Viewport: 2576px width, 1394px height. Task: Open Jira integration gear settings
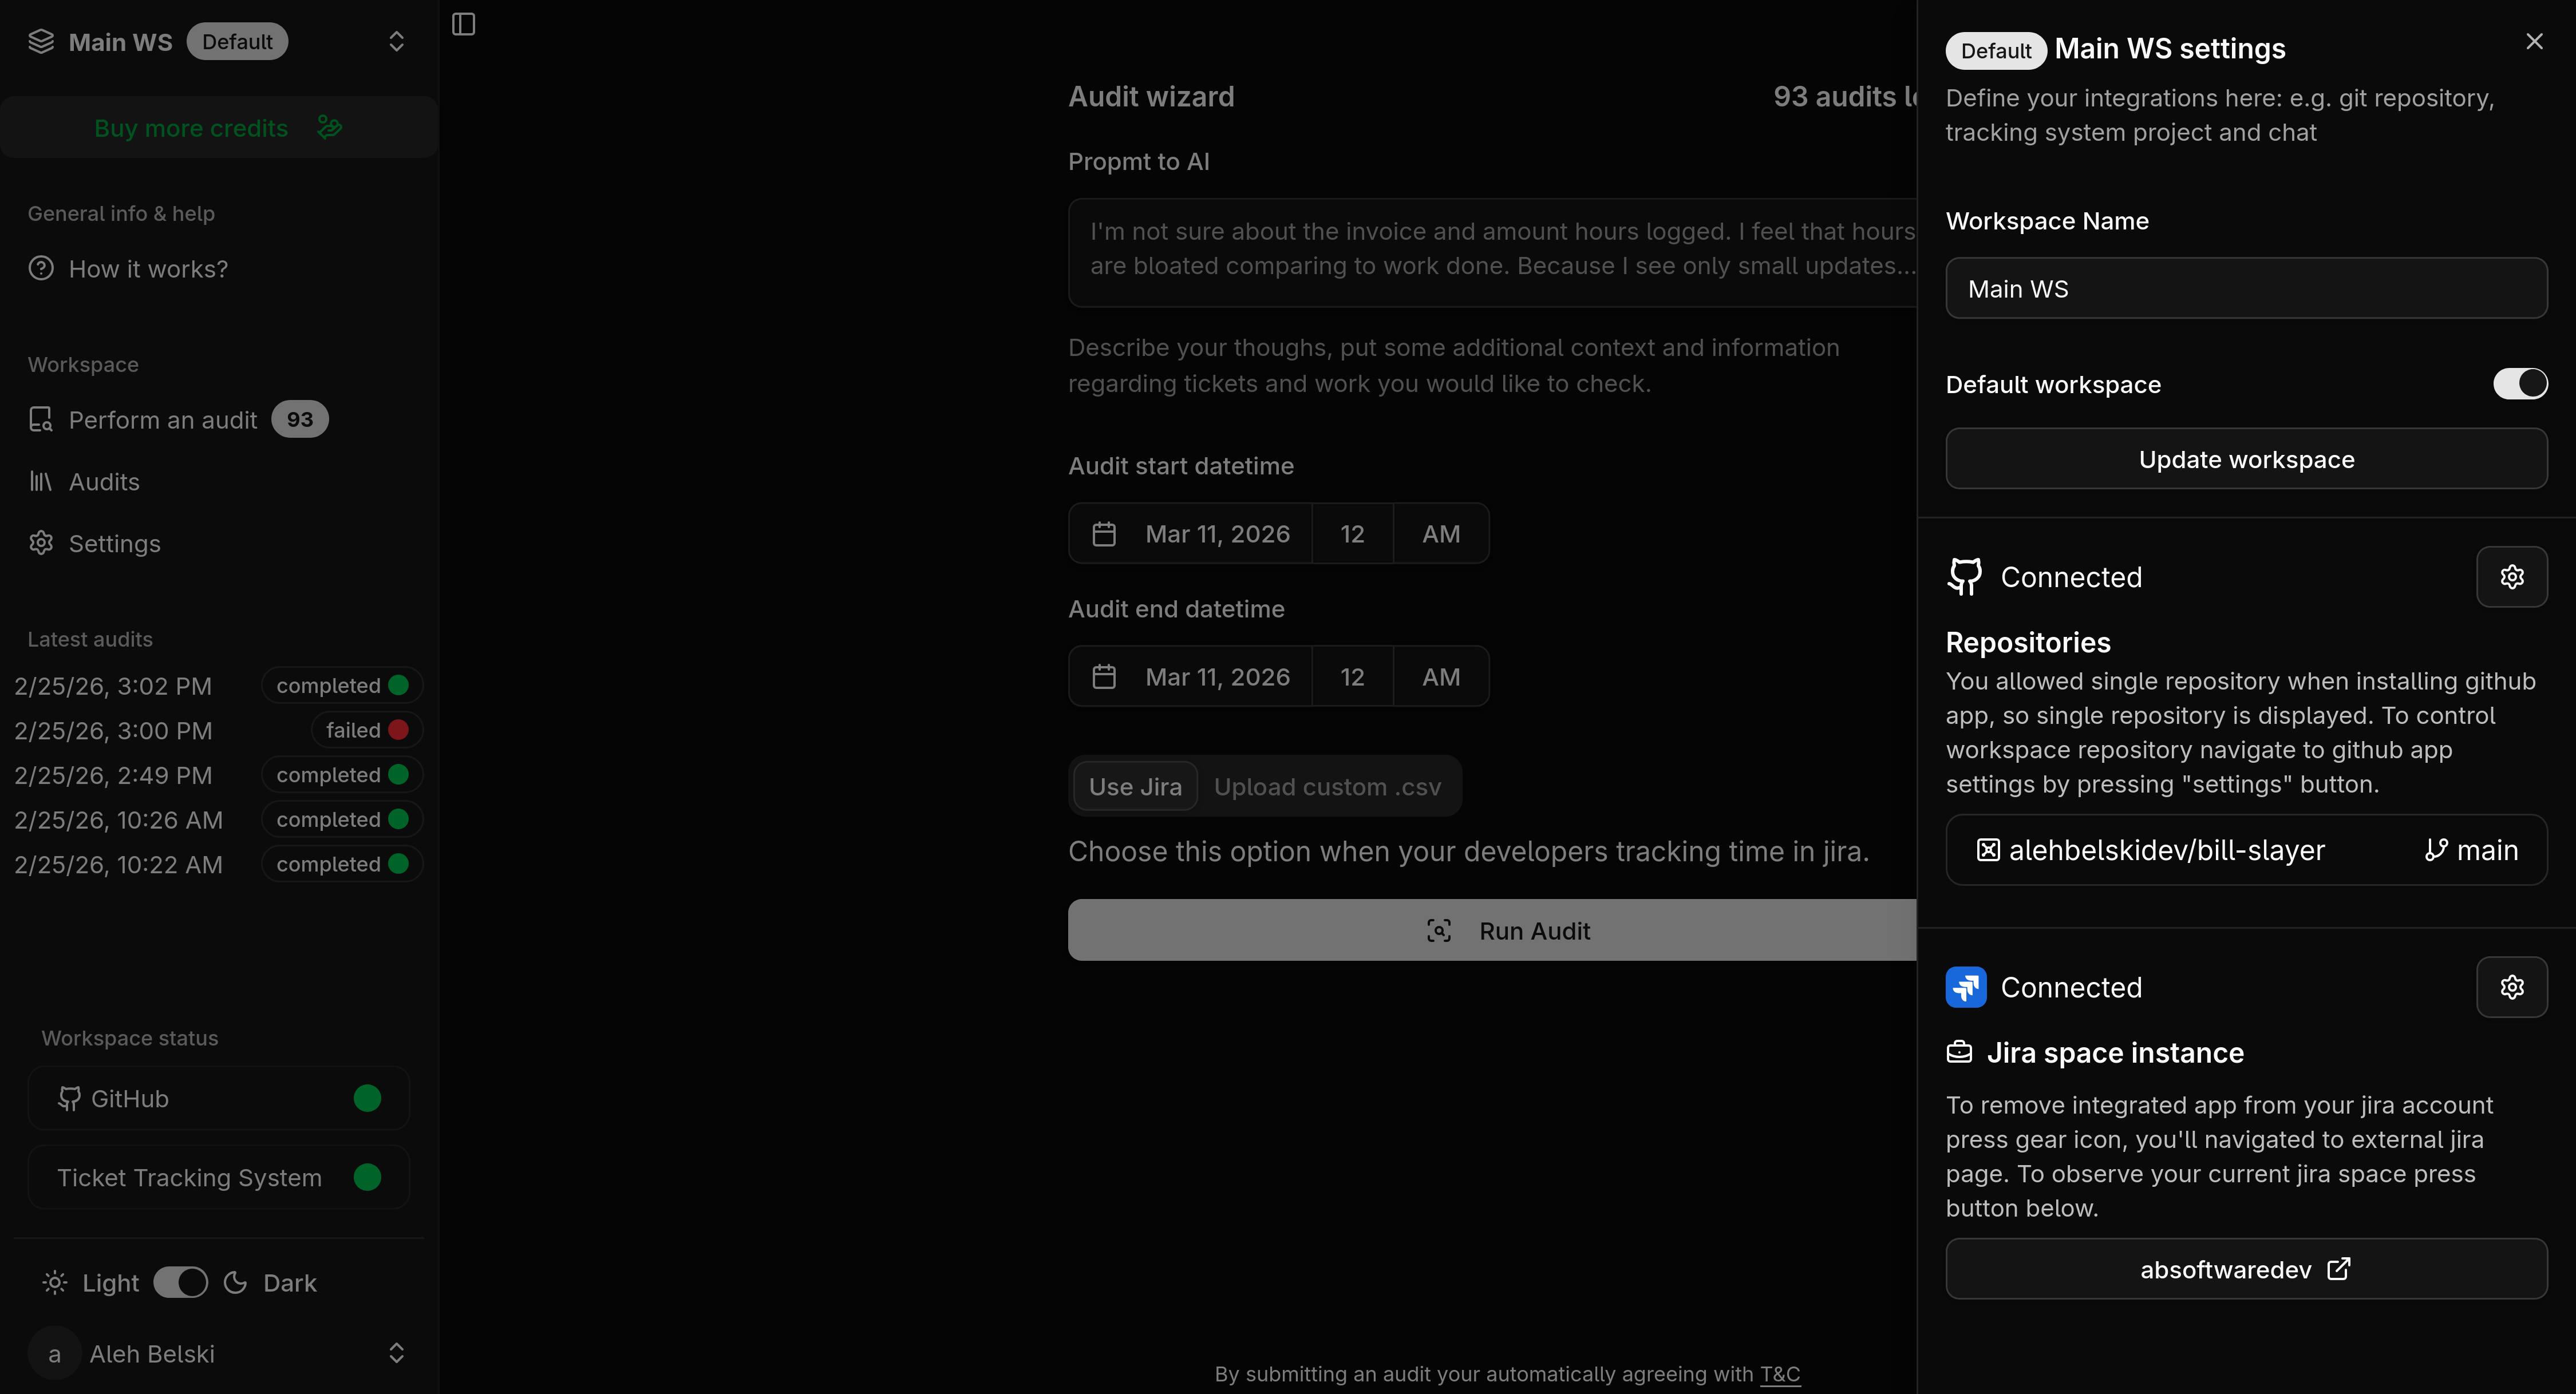2511,987
